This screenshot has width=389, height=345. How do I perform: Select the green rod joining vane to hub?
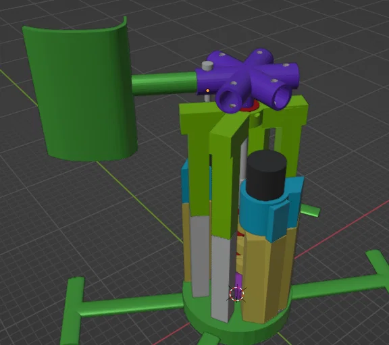[164, 83]
